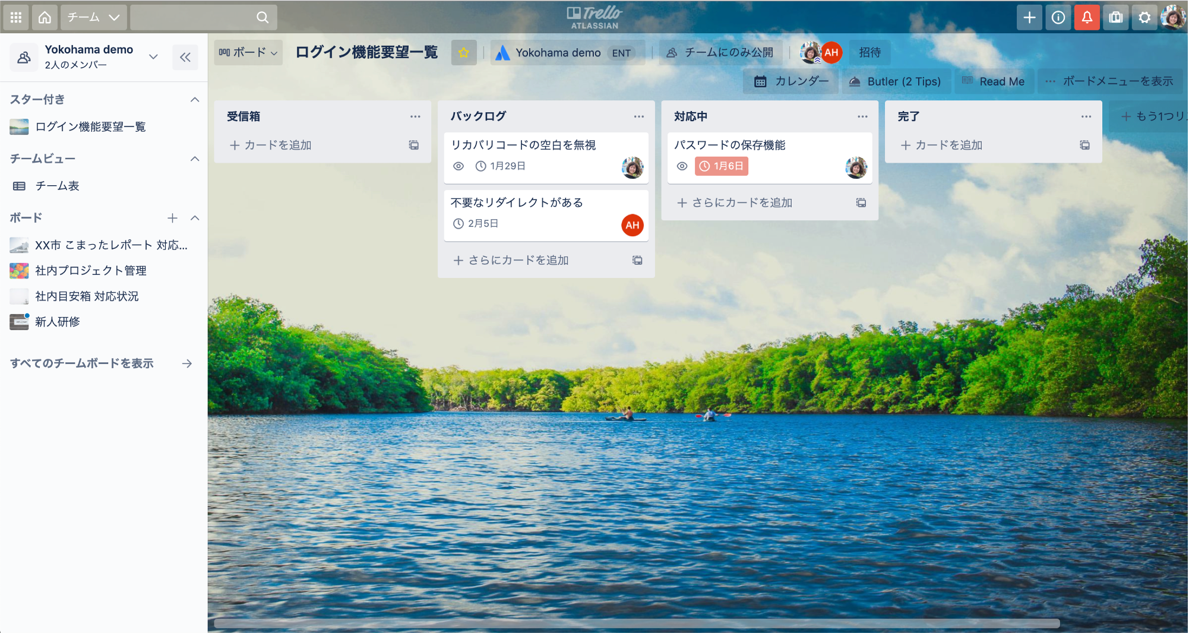
Task: Click the apps grid switcher icon
Action: pyautogui.click(x=16, y=17)
